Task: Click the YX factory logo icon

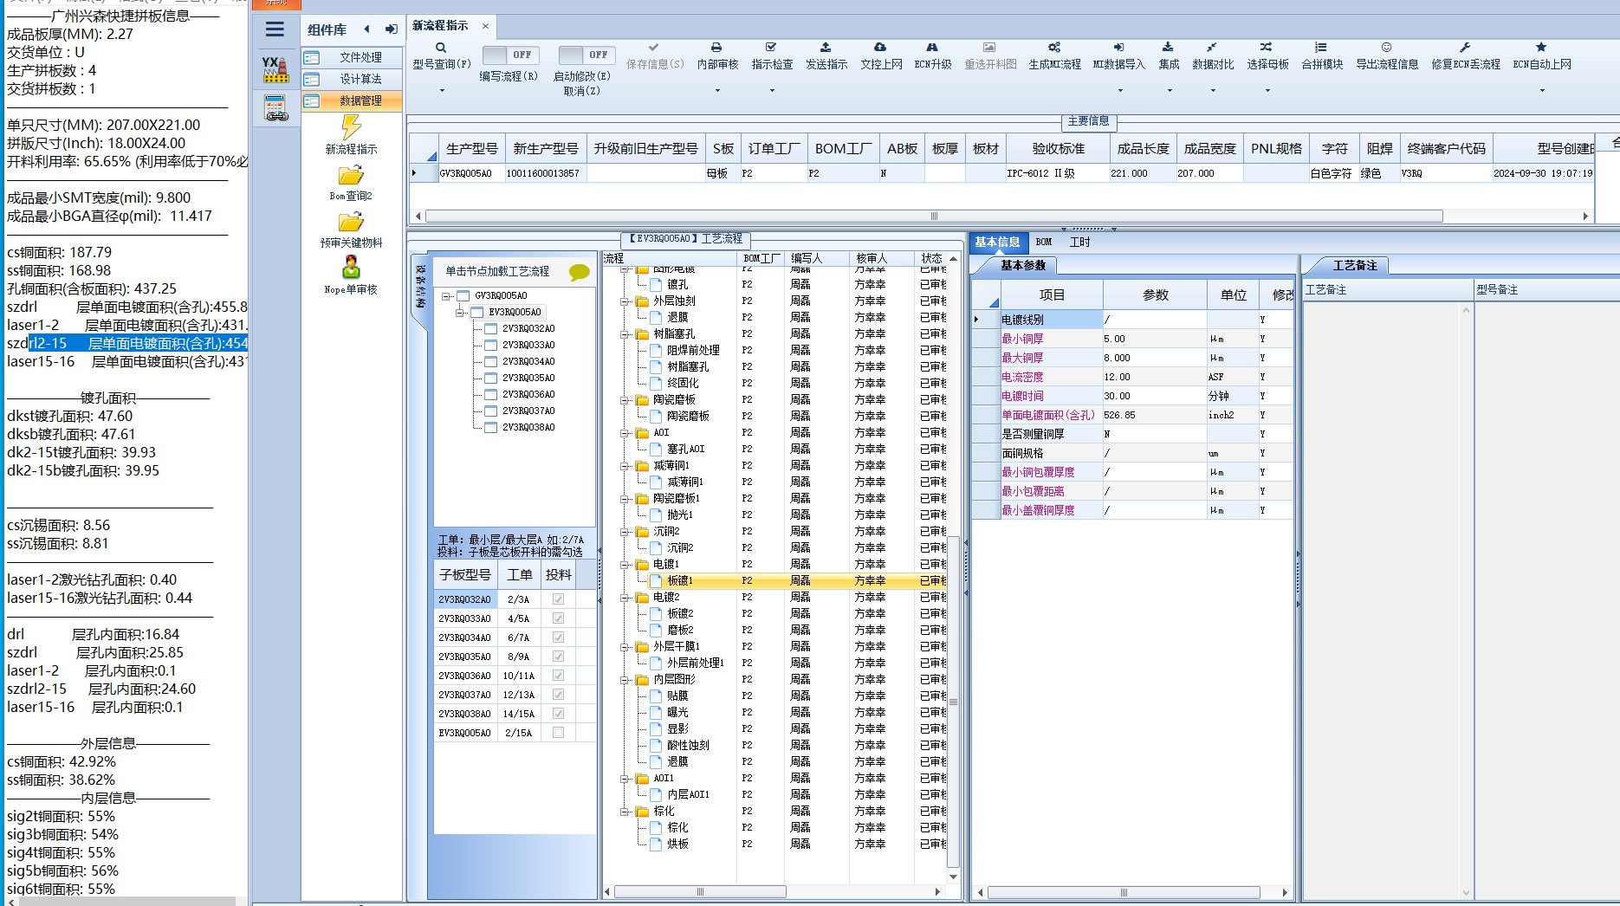Action: point(275,69)
